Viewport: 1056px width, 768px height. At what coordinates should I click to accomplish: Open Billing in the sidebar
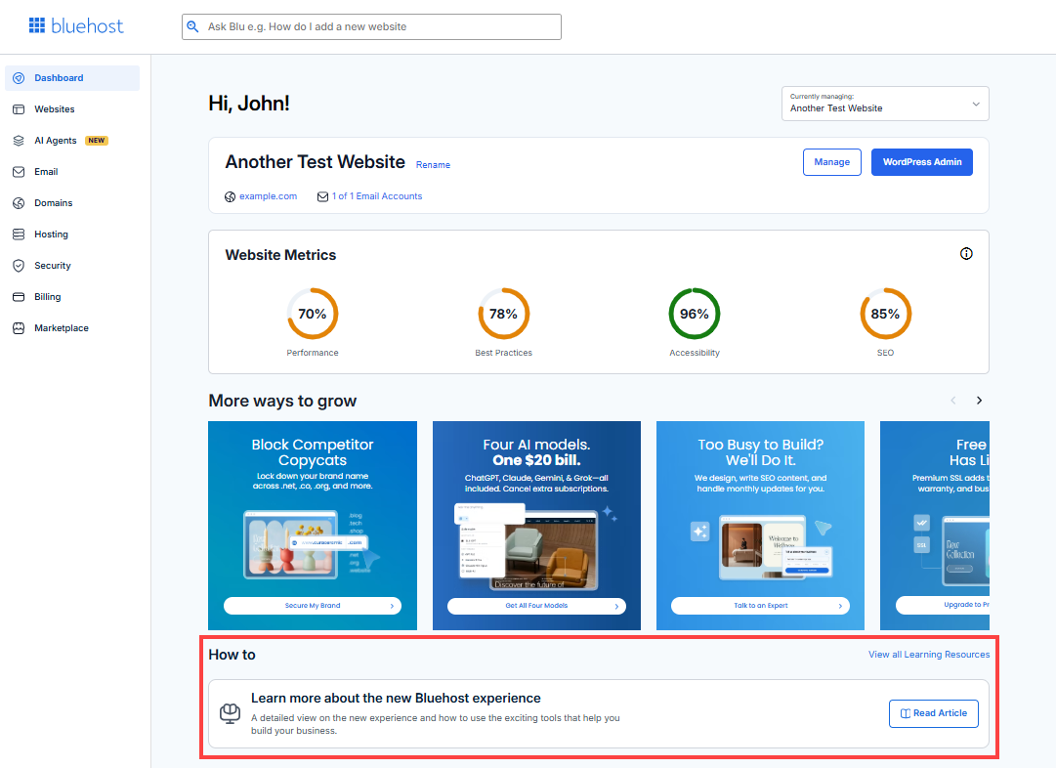[72, 297]
